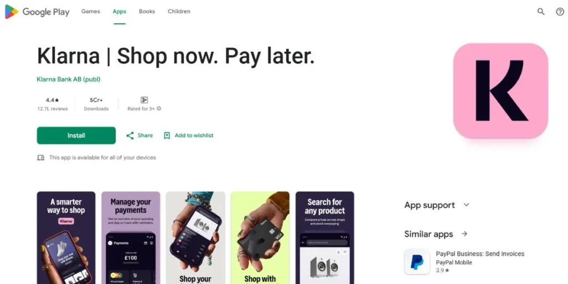The width and height of the screenshot is (568, 284).
Task: Click the Add to wishlist bookmark icon
Action: point(166,135)
